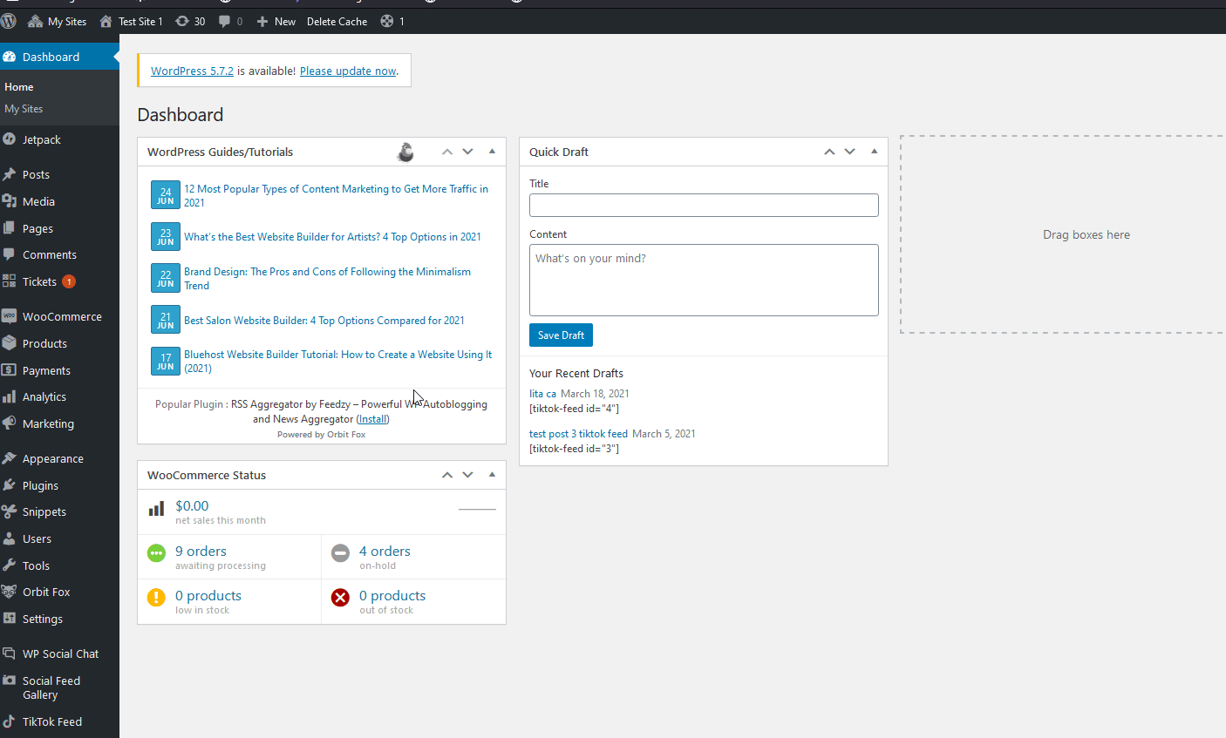The width and height of the screenshot is (1226, 738).
Task: Click Orbit Fox logo in Guides panel header
Action: [x=406, y=152]
